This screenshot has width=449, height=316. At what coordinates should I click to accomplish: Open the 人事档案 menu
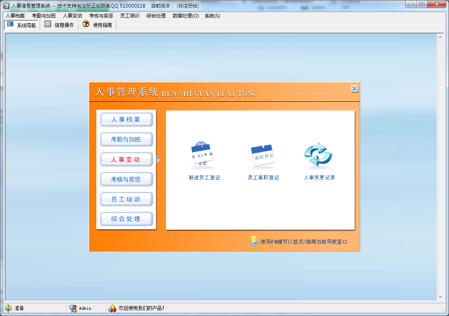[15, 16]
